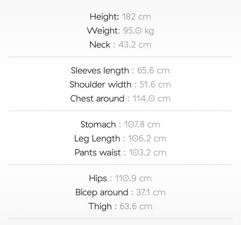Tap the Chest around label
The height and width of the screenshot is (225, 241).
point(97,98)
